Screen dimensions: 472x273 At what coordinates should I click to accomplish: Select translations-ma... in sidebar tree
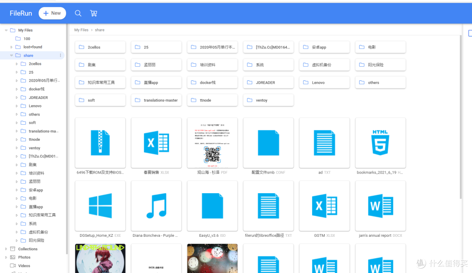44,131
